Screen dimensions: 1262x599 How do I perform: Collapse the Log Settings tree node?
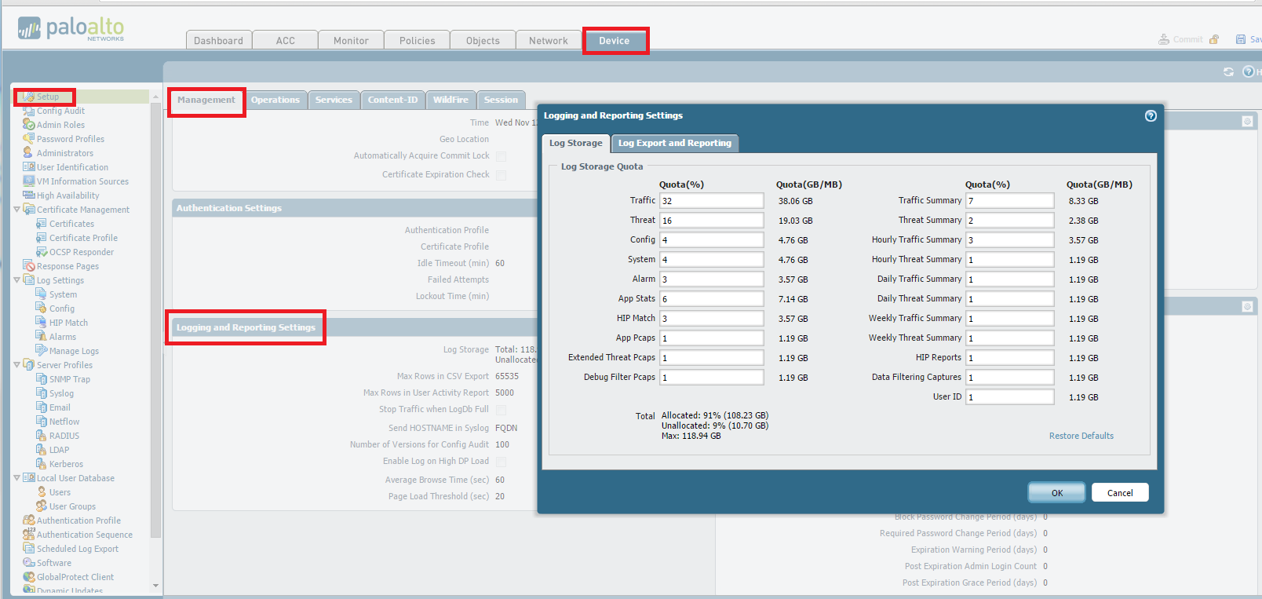[x=17, y=280]
